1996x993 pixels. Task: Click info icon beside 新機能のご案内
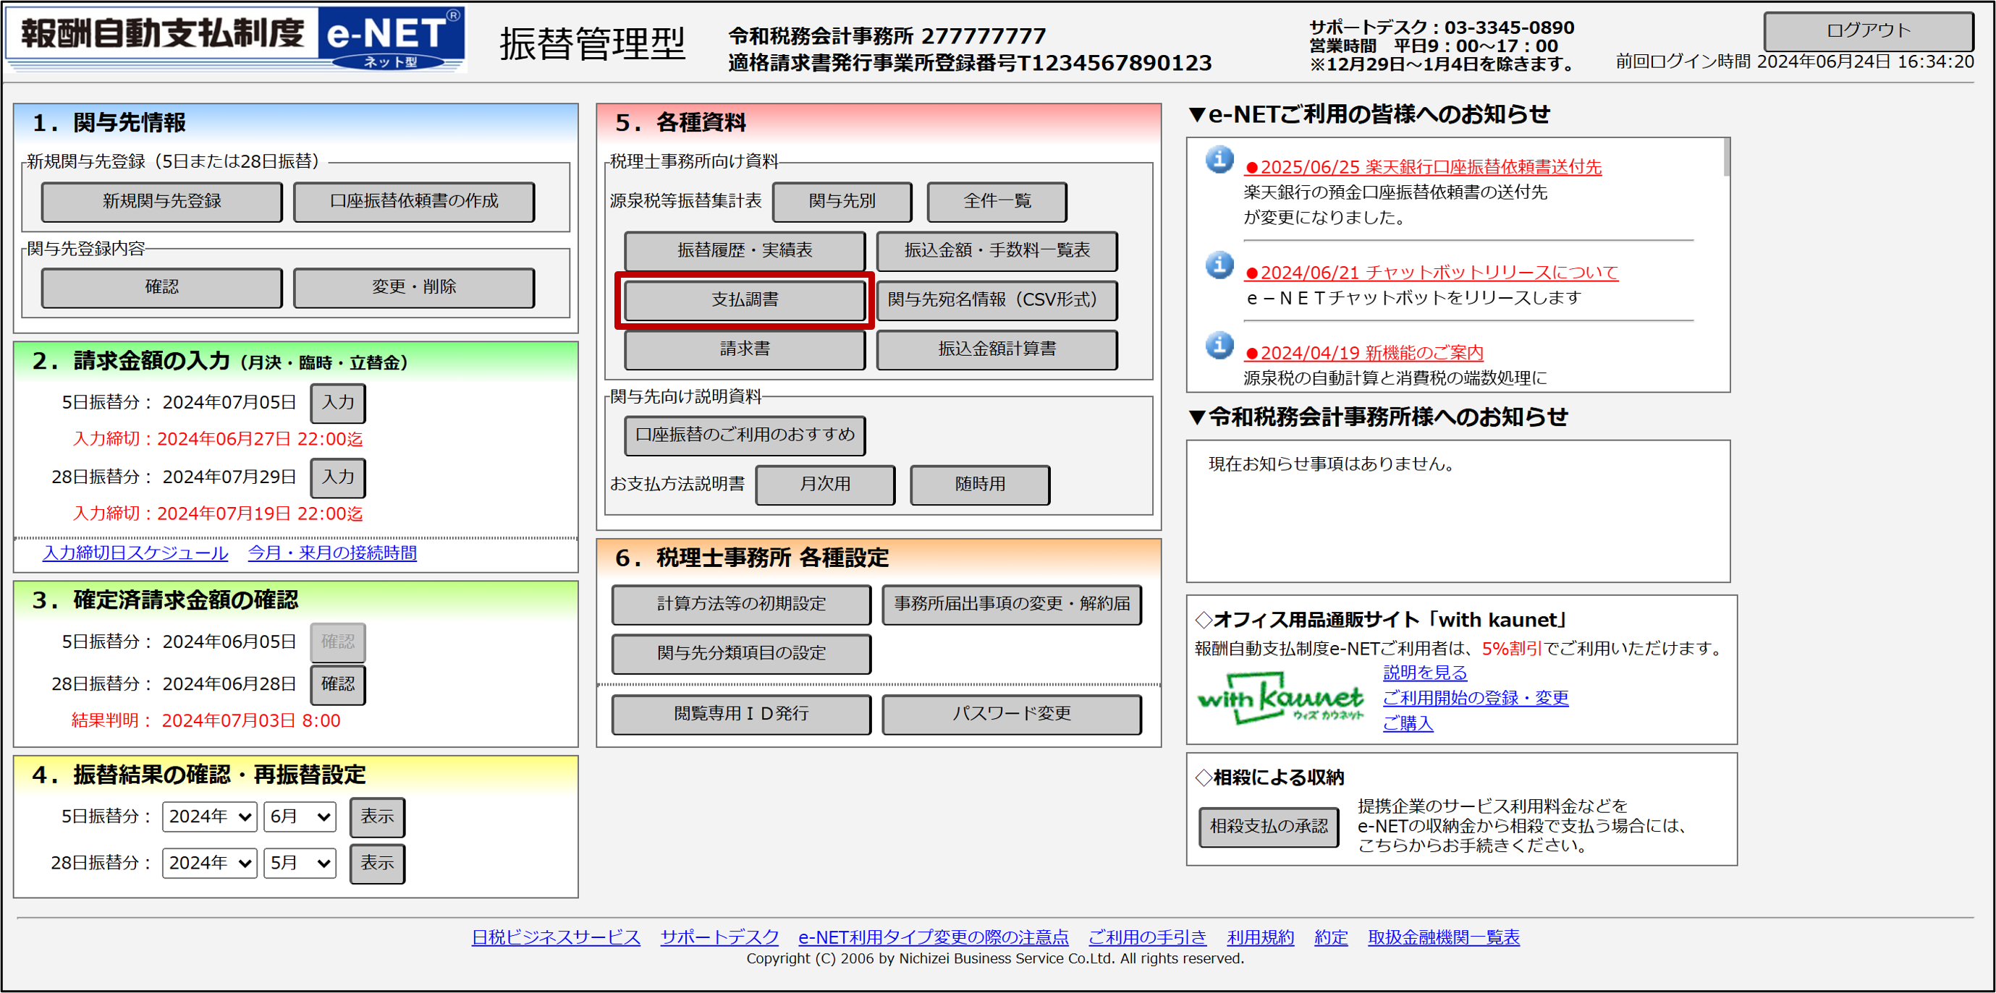1219,346
